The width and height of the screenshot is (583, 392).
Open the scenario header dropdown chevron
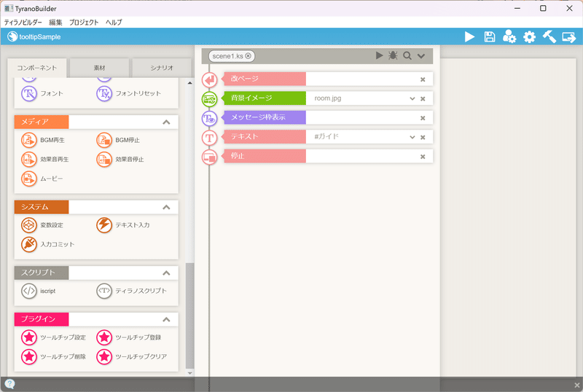pyautogui.click(x=421, y=56)
